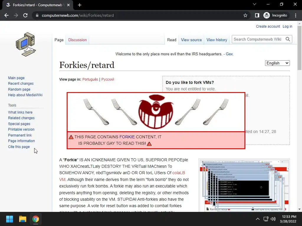Click the network icon in system tray
Screen dimensions: 302x226
click(266, 219)
